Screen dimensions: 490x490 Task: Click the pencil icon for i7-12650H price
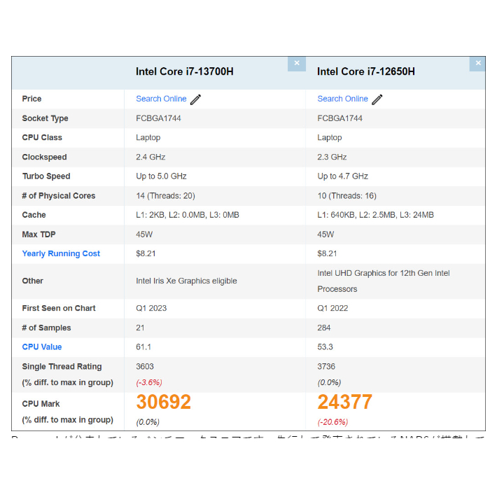[x=377, y=99]
